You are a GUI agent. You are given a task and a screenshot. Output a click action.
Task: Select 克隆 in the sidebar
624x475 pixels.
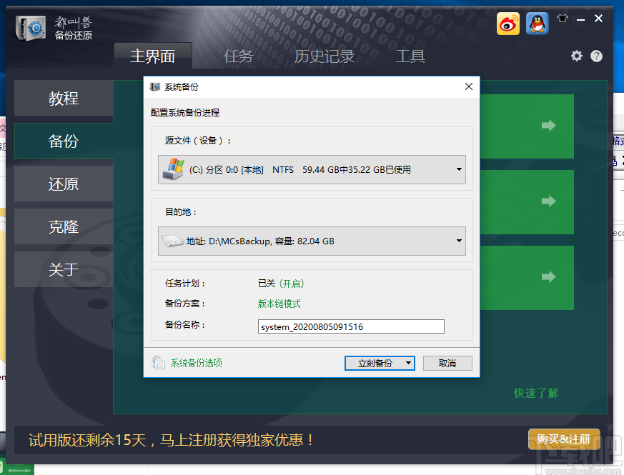point(64,226)
